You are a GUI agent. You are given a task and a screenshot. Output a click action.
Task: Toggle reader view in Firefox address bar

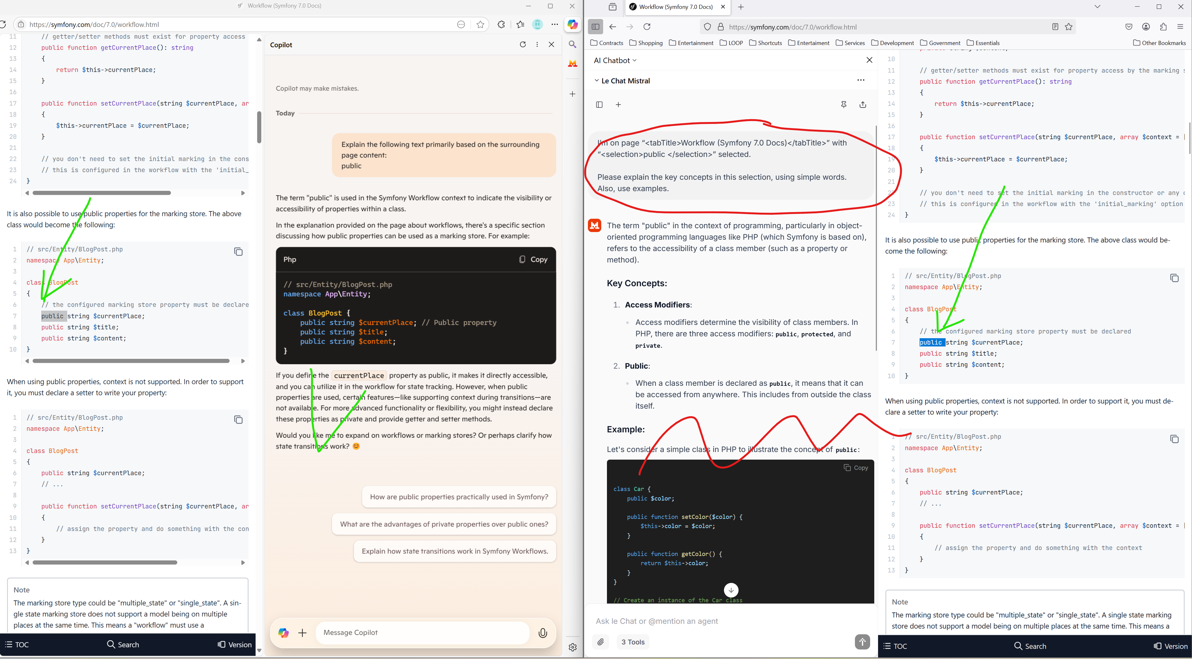coord(1055,27)
